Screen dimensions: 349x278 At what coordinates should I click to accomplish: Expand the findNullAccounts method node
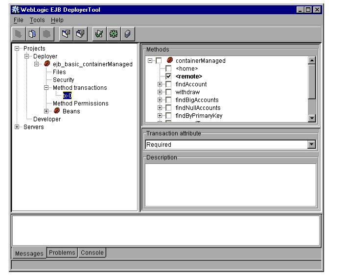click(x=160, y=108)
